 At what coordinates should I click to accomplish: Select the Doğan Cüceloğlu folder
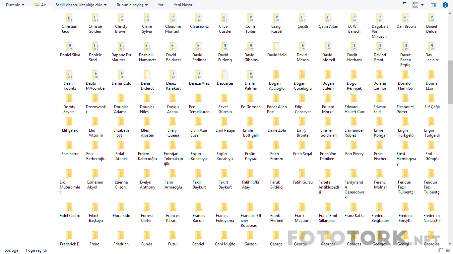tap(302, 81)
